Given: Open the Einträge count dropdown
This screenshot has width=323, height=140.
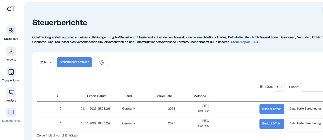Looking at the screenshot, I should [x=279, y=87].
